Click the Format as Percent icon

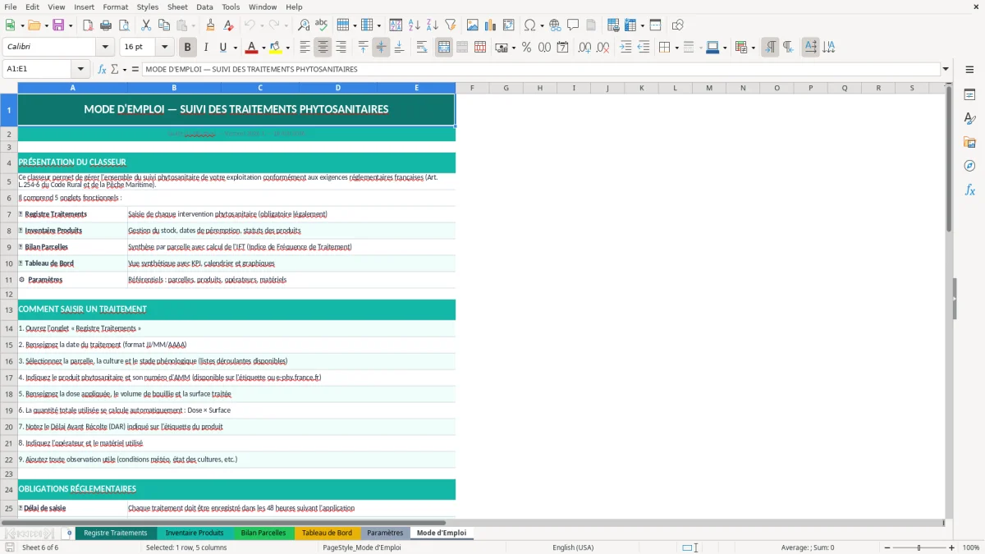coord(526,48)
